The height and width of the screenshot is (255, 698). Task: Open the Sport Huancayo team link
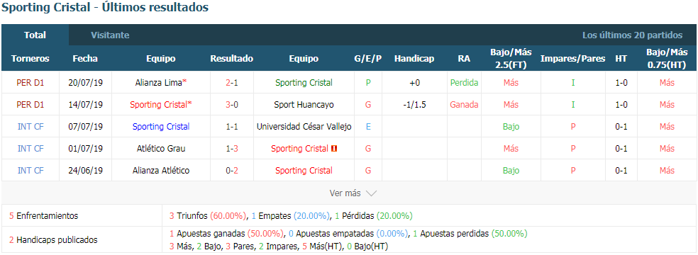[304, 105]
